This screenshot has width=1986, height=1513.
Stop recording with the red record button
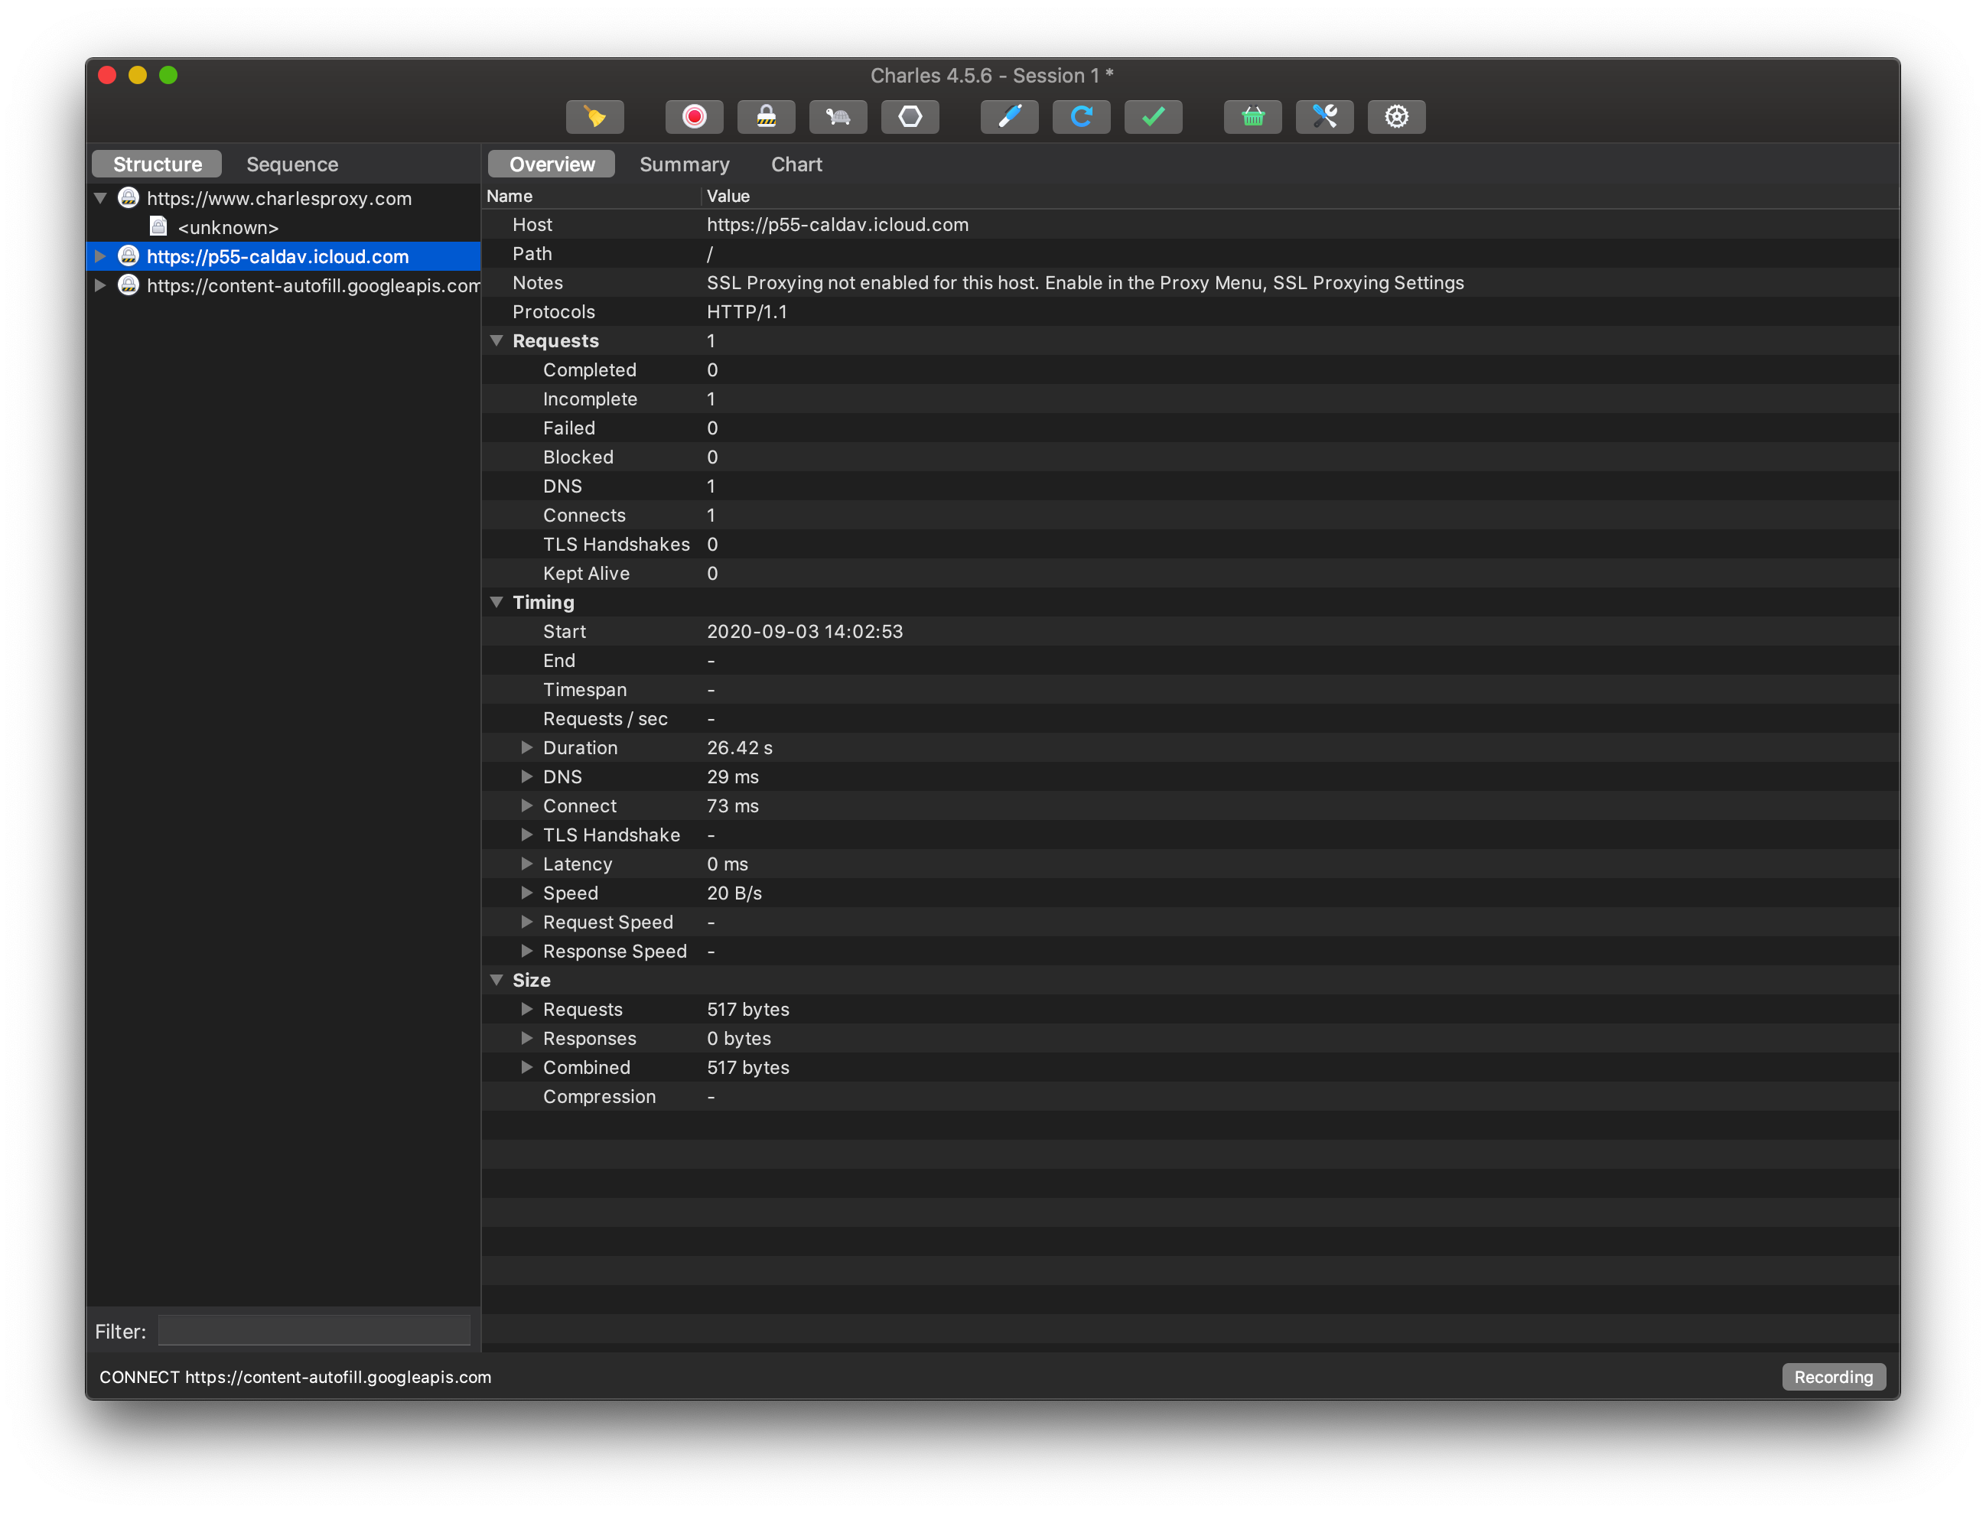pos(694,116)
